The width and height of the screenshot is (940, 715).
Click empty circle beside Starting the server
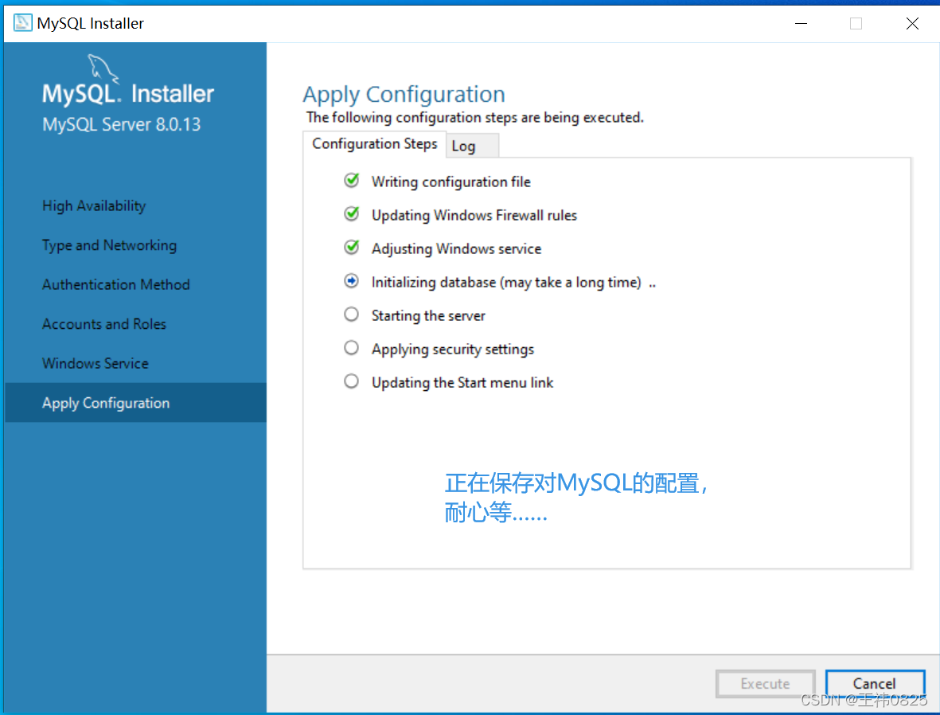click(351, 315)
